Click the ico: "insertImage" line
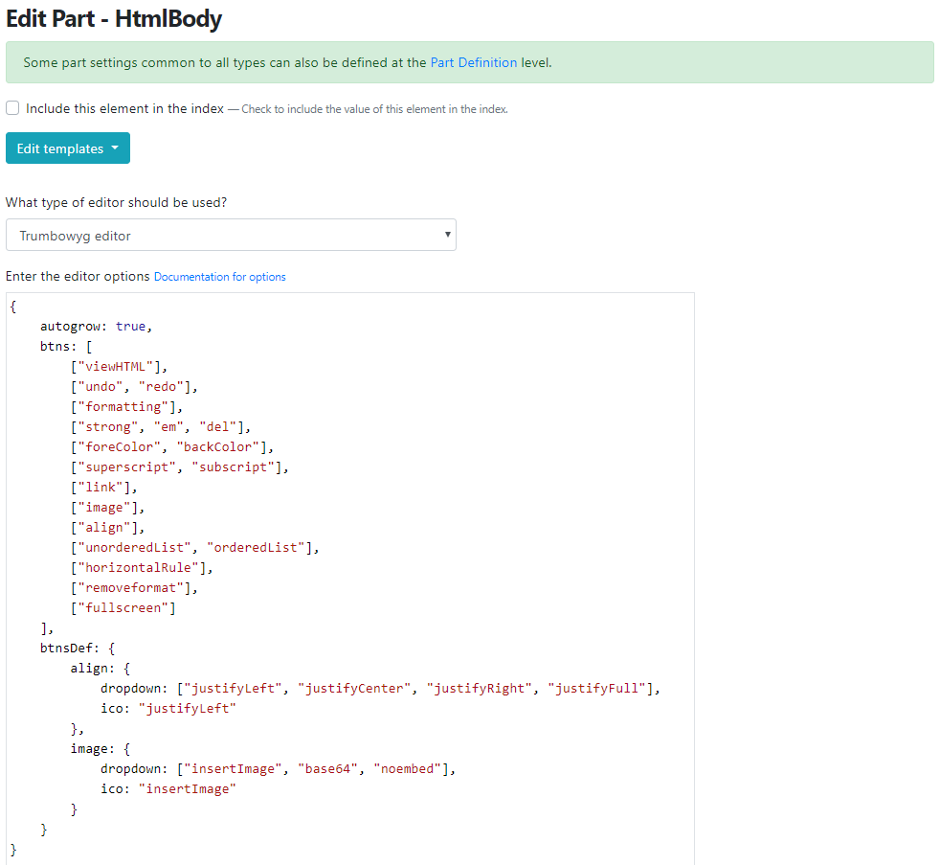 pos(168,788)
